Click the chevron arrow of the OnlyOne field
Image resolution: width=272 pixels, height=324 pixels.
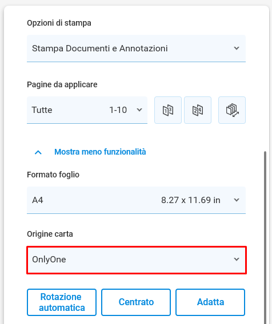tap(237, 259)
